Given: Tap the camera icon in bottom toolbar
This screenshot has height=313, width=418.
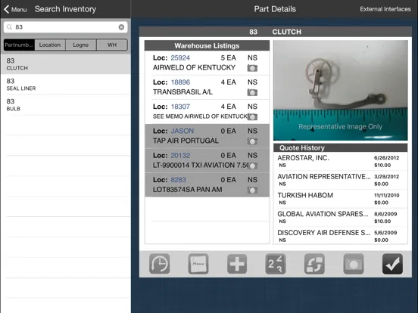Looking at the screenshot, I should click(354, 264).
